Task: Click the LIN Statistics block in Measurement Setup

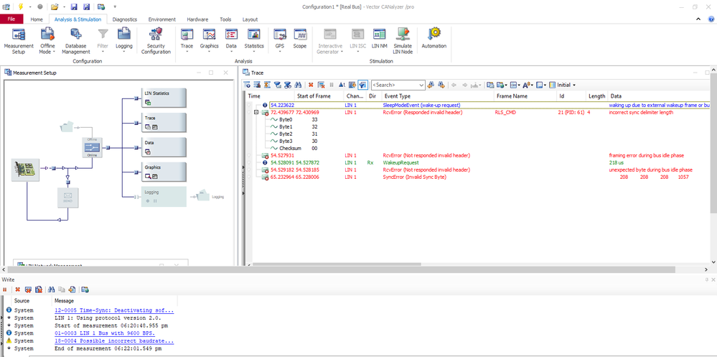Action: [164, 98]
